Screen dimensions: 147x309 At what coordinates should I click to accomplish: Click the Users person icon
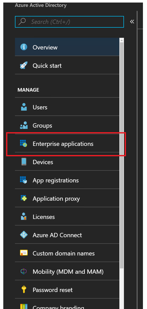pos(24,107)
